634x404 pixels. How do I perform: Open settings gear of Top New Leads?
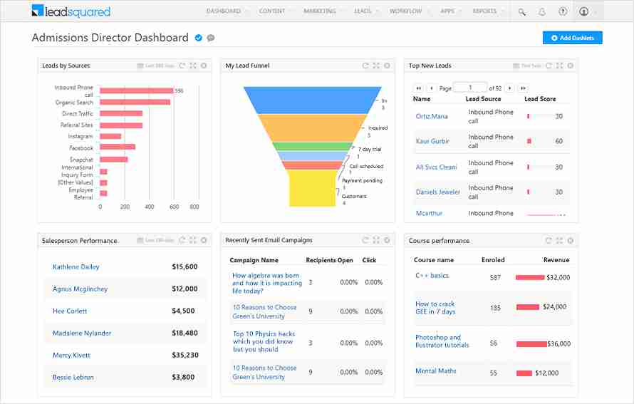(x=570, y=66)
